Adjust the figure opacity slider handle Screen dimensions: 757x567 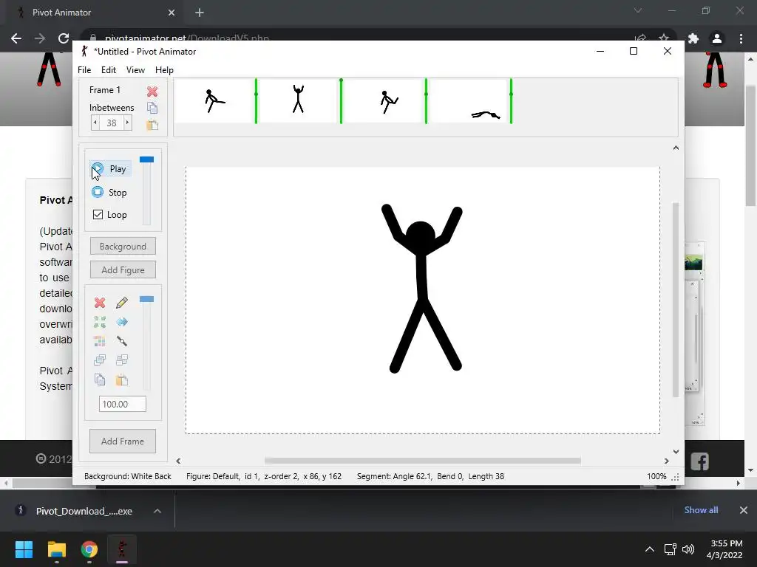[x=147, y=300]
